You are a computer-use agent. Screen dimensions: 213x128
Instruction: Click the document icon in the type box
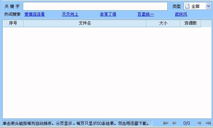coord(187,6)
